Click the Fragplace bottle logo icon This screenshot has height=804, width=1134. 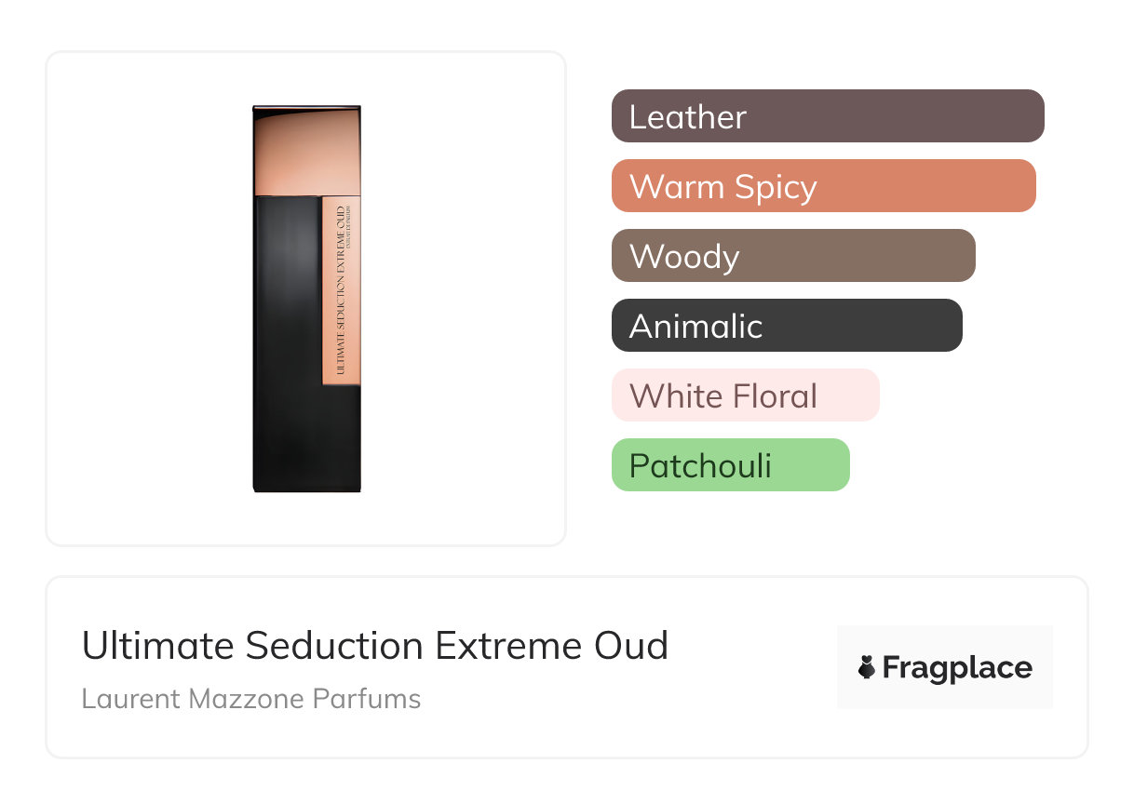[x=868, y=667]
